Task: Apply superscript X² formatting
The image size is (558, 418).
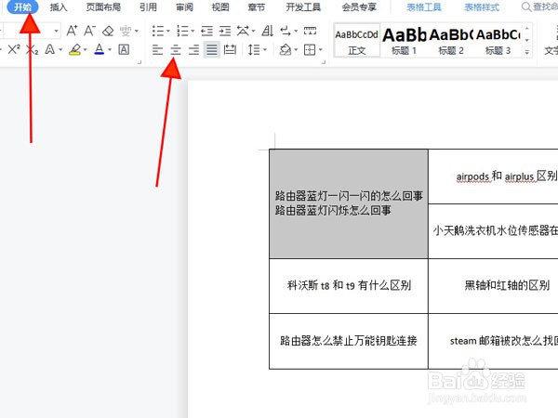Action: (14, 49)
